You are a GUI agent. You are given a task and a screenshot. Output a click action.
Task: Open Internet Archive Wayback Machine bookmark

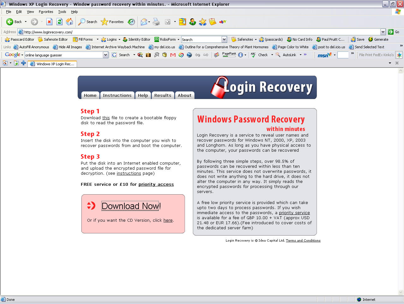click(115, 47)
